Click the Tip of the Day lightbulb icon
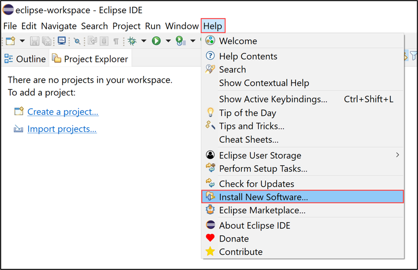This screenshot has height=270, width=418. pyautogui.click(x=210, y=112)
